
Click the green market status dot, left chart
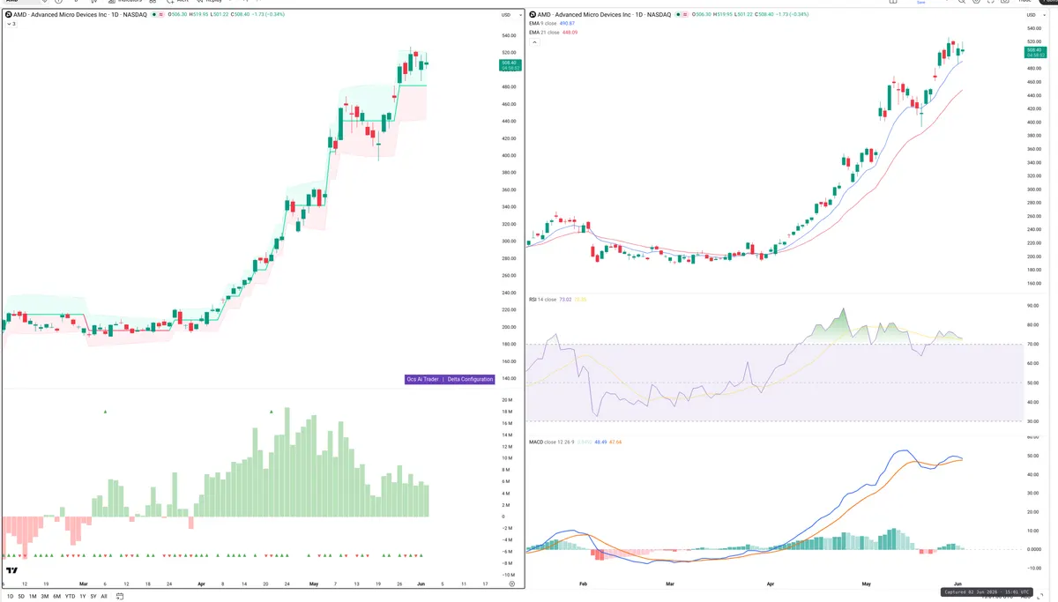coord(155,15)
